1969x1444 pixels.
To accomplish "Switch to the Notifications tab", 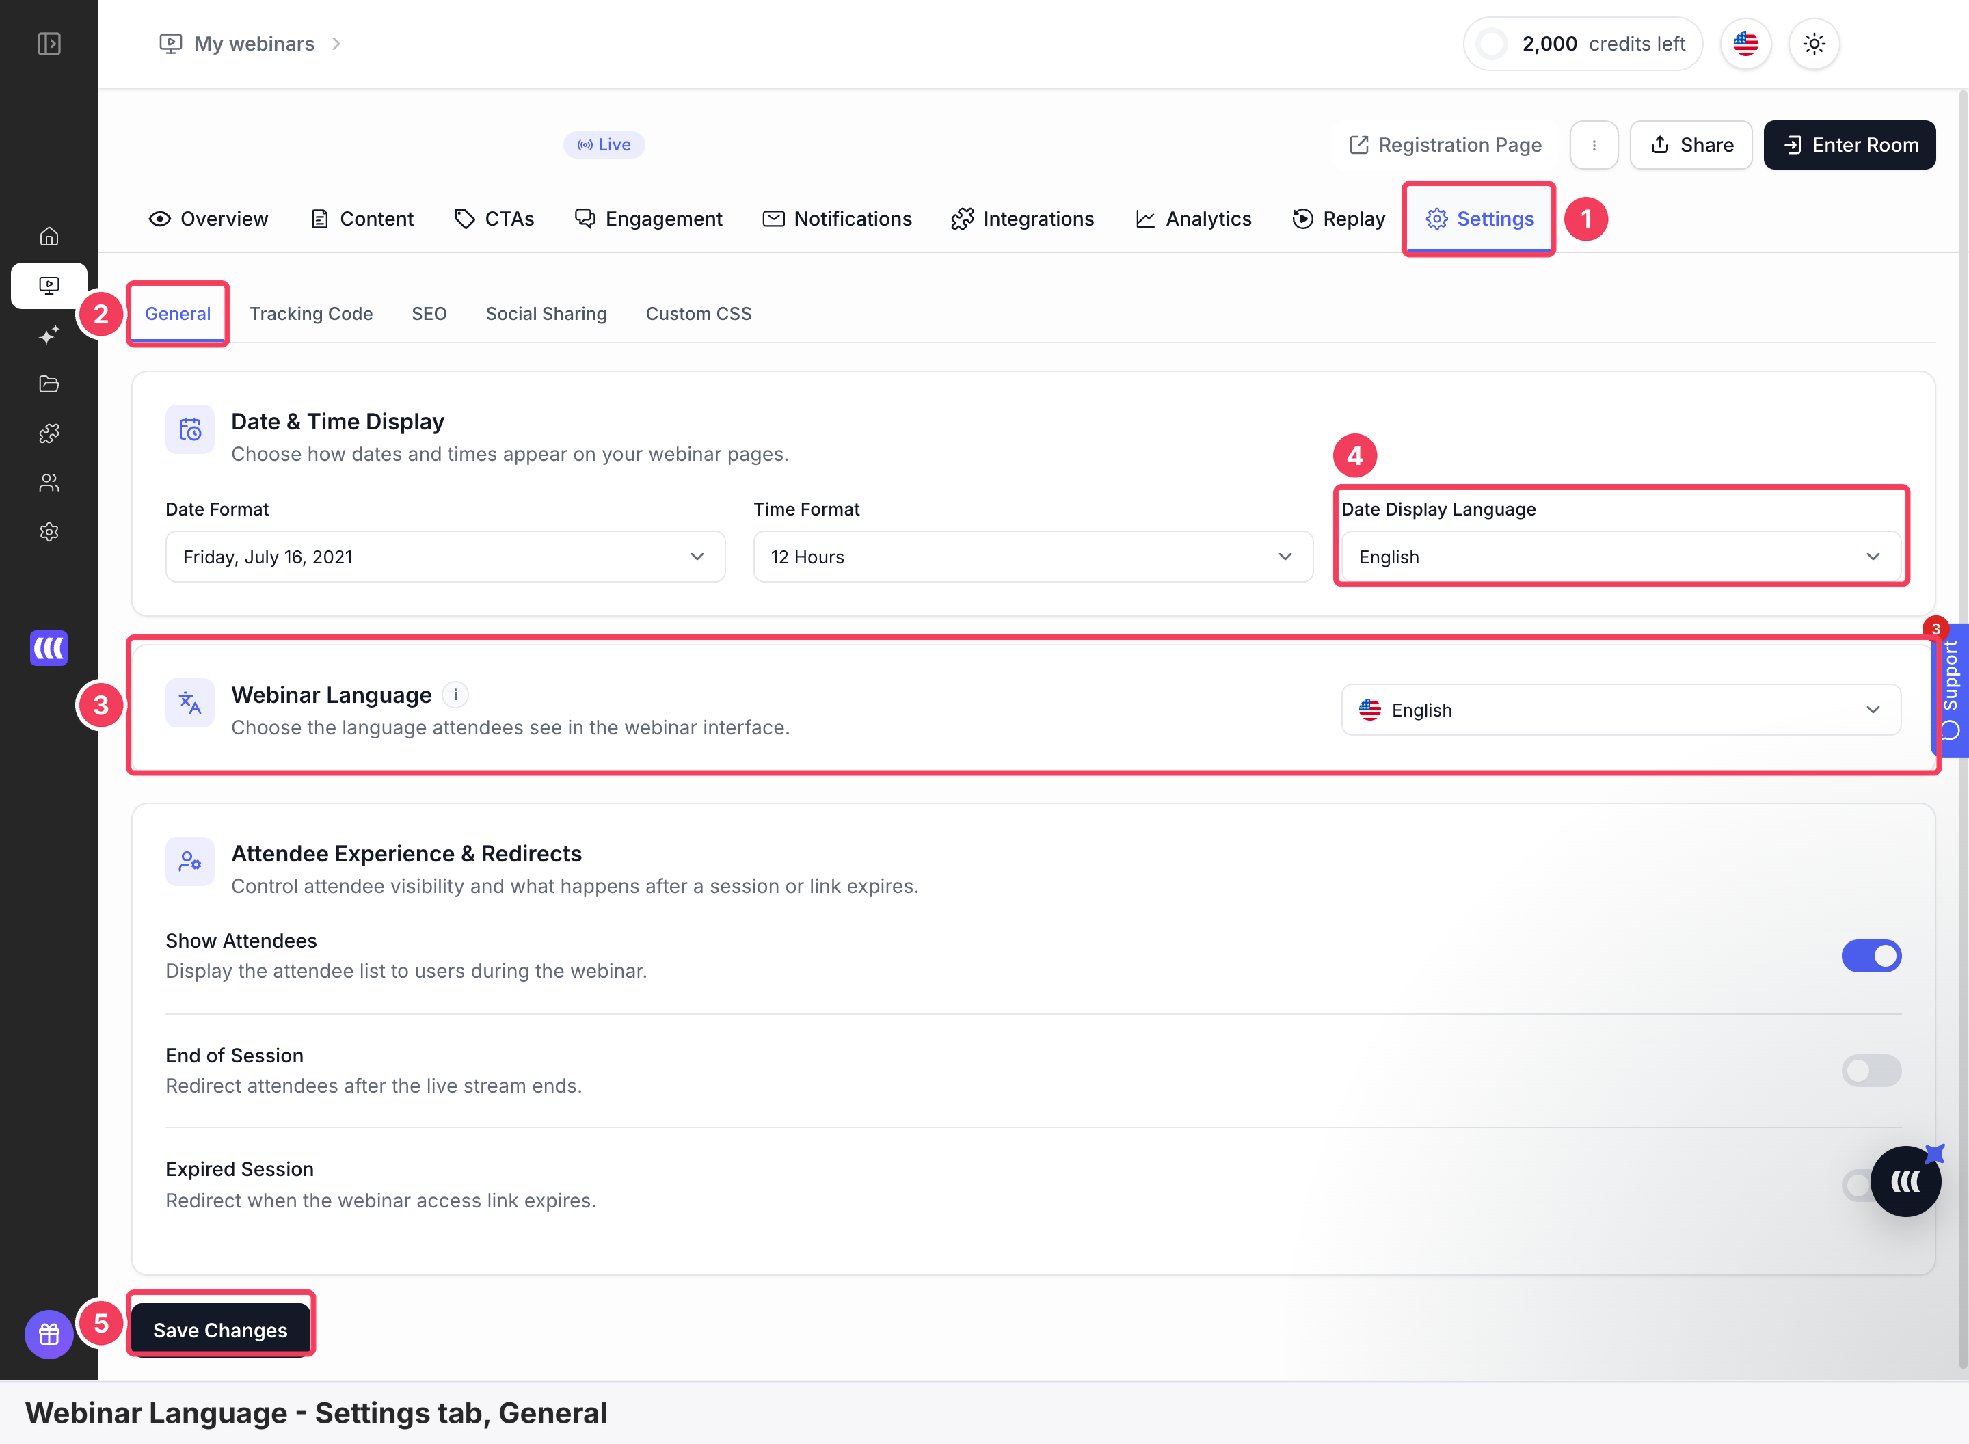I will click(836, 219).
